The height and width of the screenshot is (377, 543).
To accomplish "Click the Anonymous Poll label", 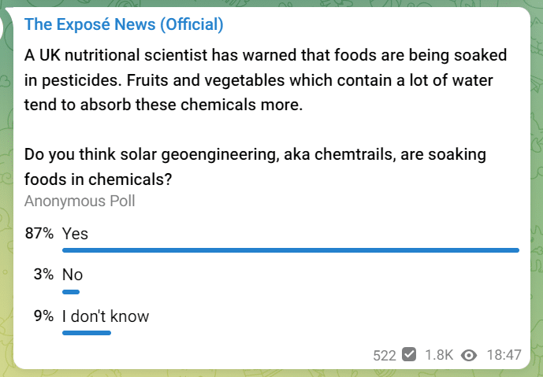I will point(80,201).
